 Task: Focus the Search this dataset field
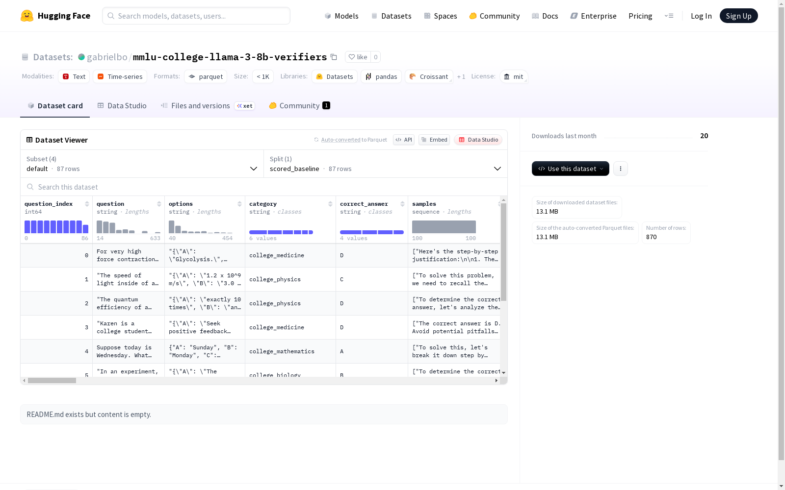pos(264,187)
